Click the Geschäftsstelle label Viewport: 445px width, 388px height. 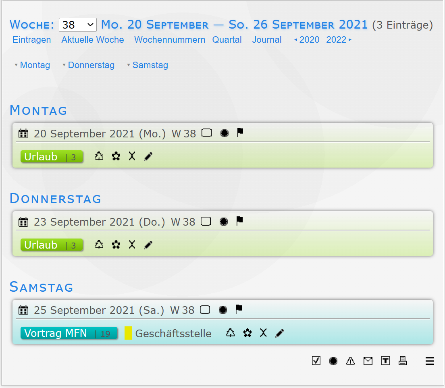coord(173,334)
